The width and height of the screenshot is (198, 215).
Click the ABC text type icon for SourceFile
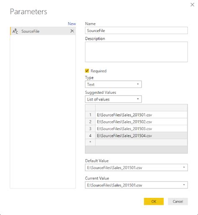click(15, 31)
